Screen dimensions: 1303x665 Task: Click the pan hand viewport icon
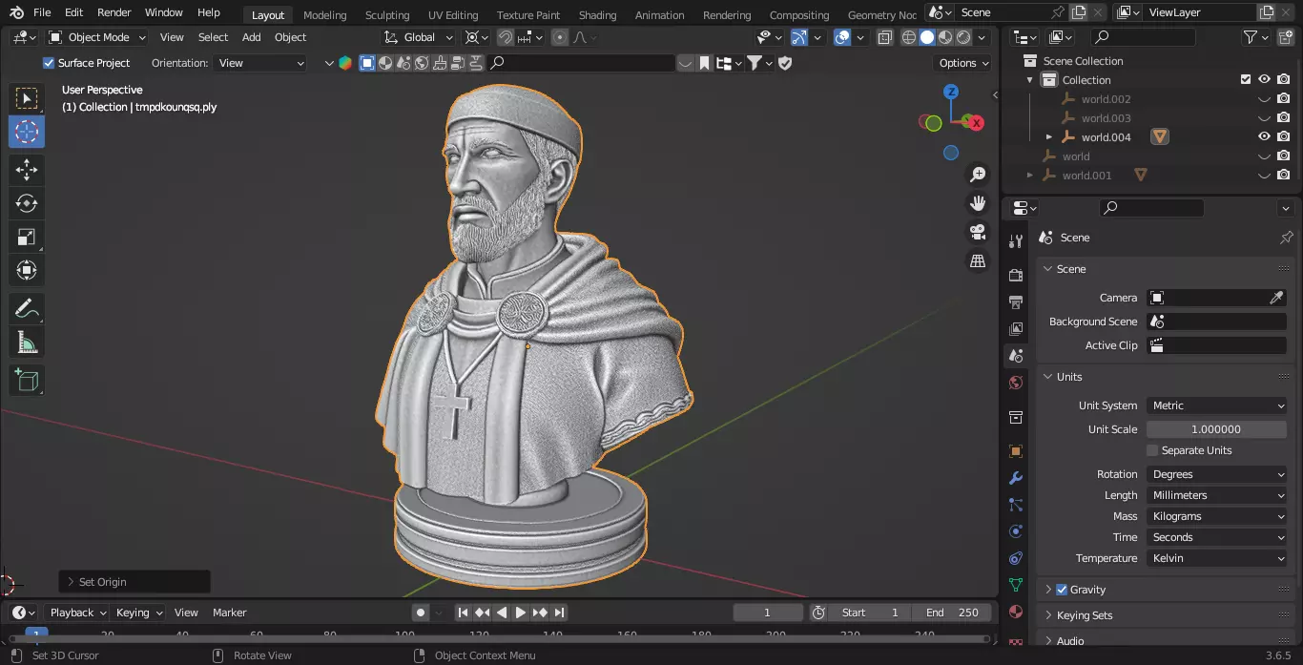[x=978, y=203]
